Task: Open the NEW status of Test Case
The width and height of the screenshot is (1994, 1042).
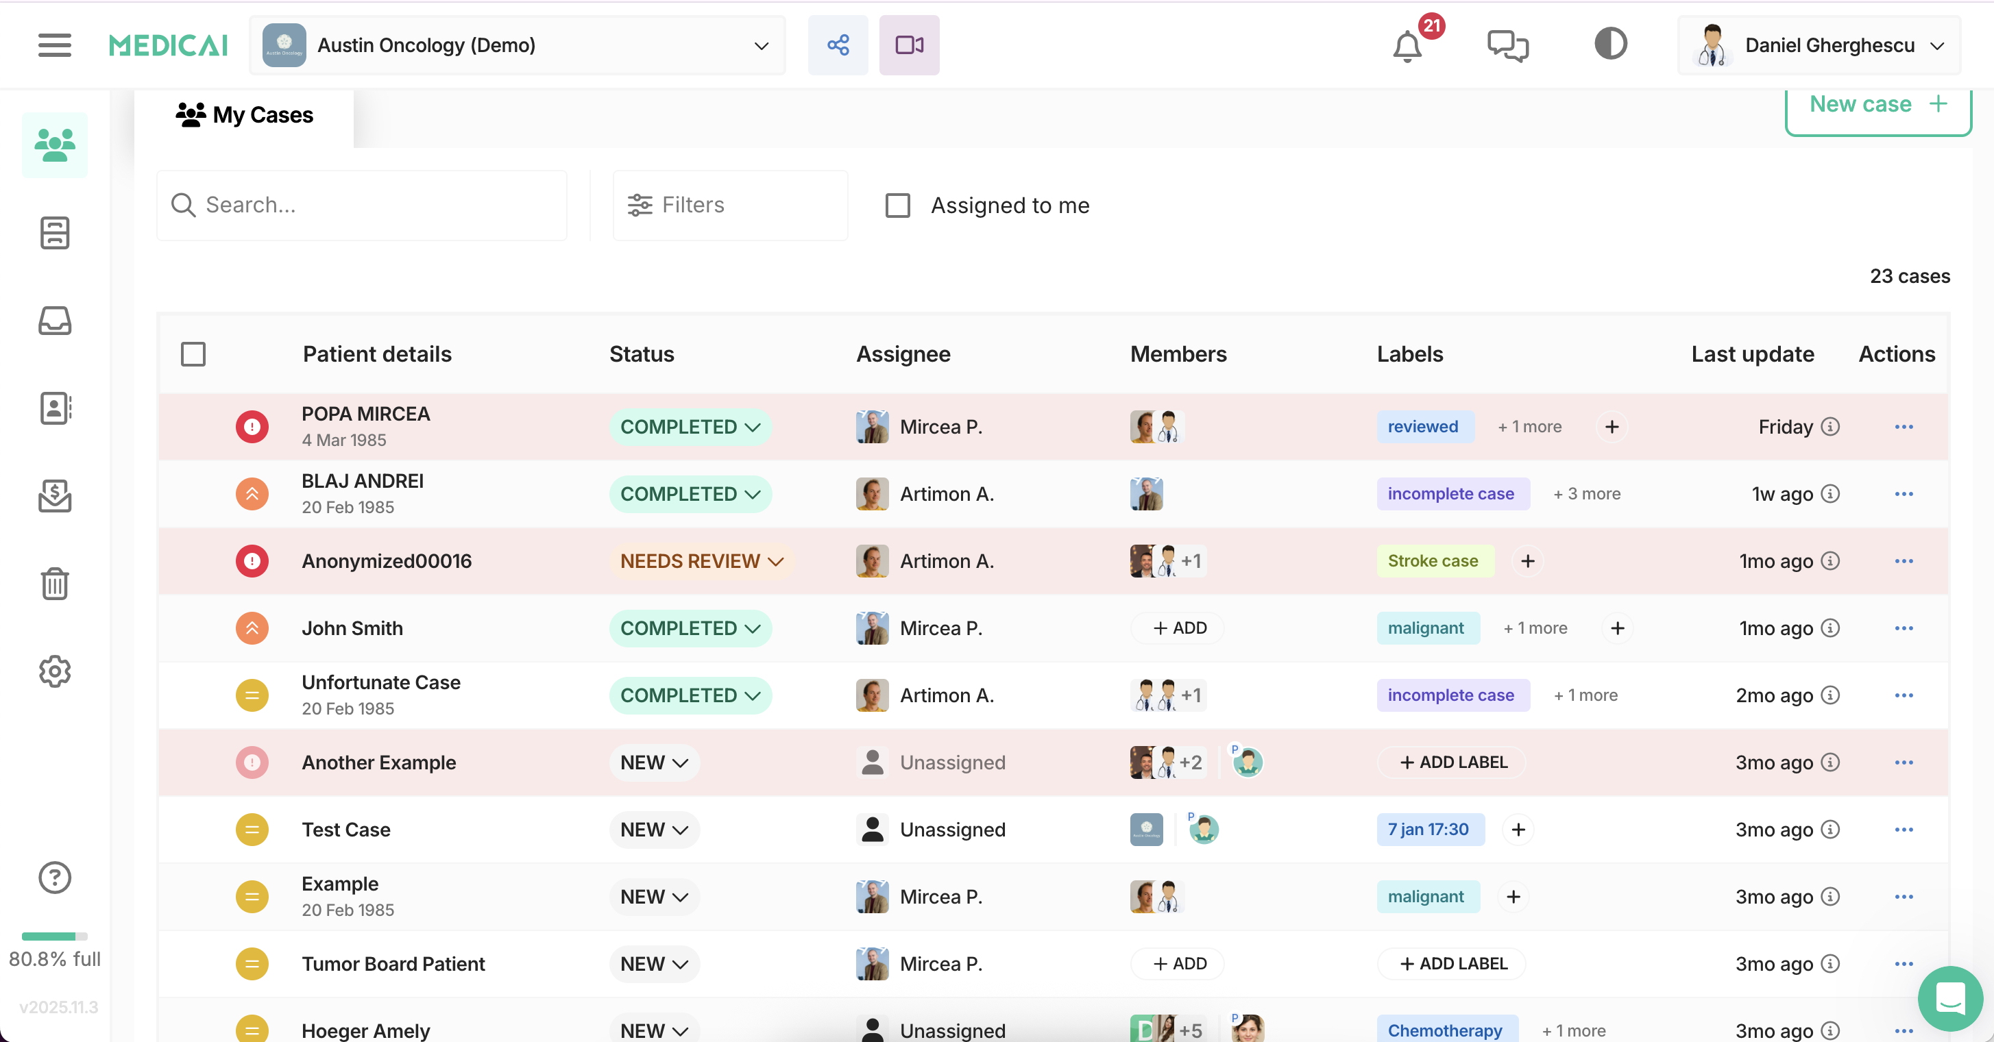Action: tap(654, 829)
